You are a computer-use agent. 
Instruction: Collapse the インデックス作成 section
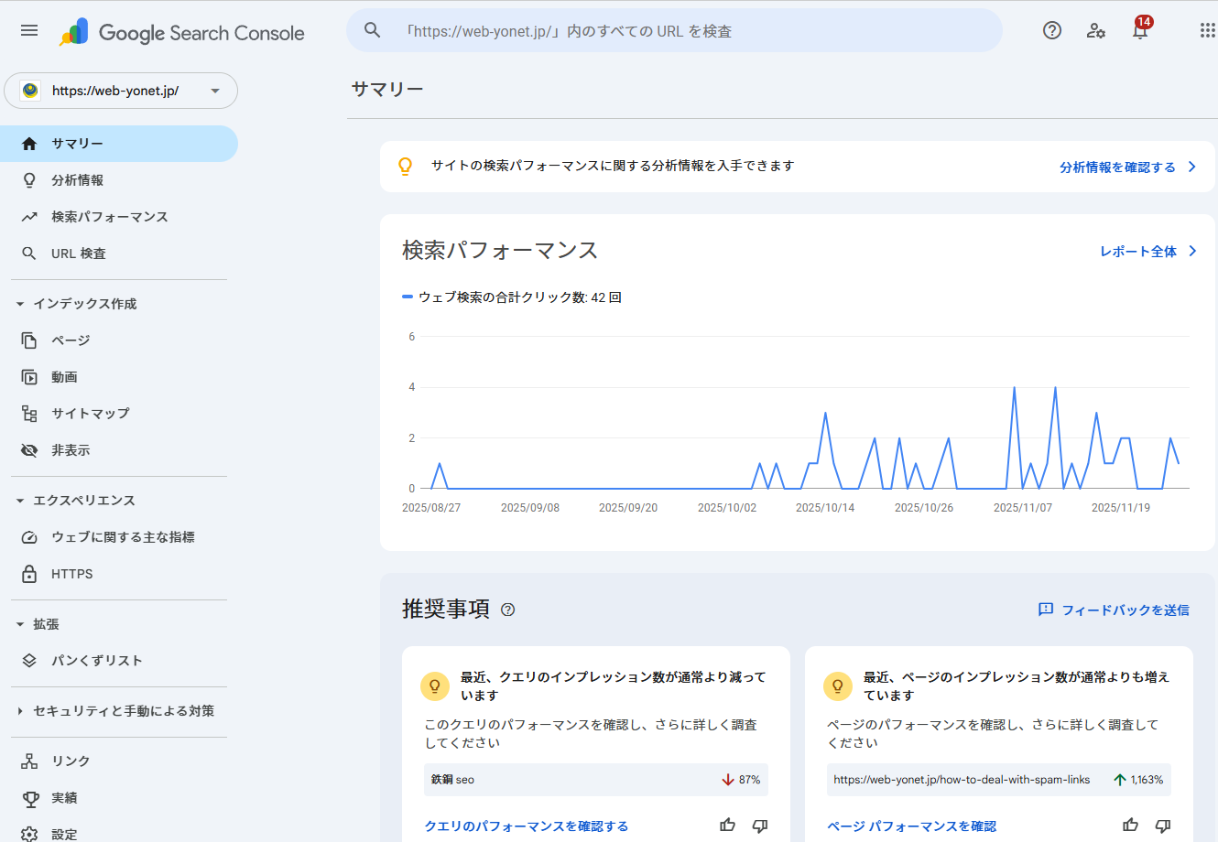(20, 304)
